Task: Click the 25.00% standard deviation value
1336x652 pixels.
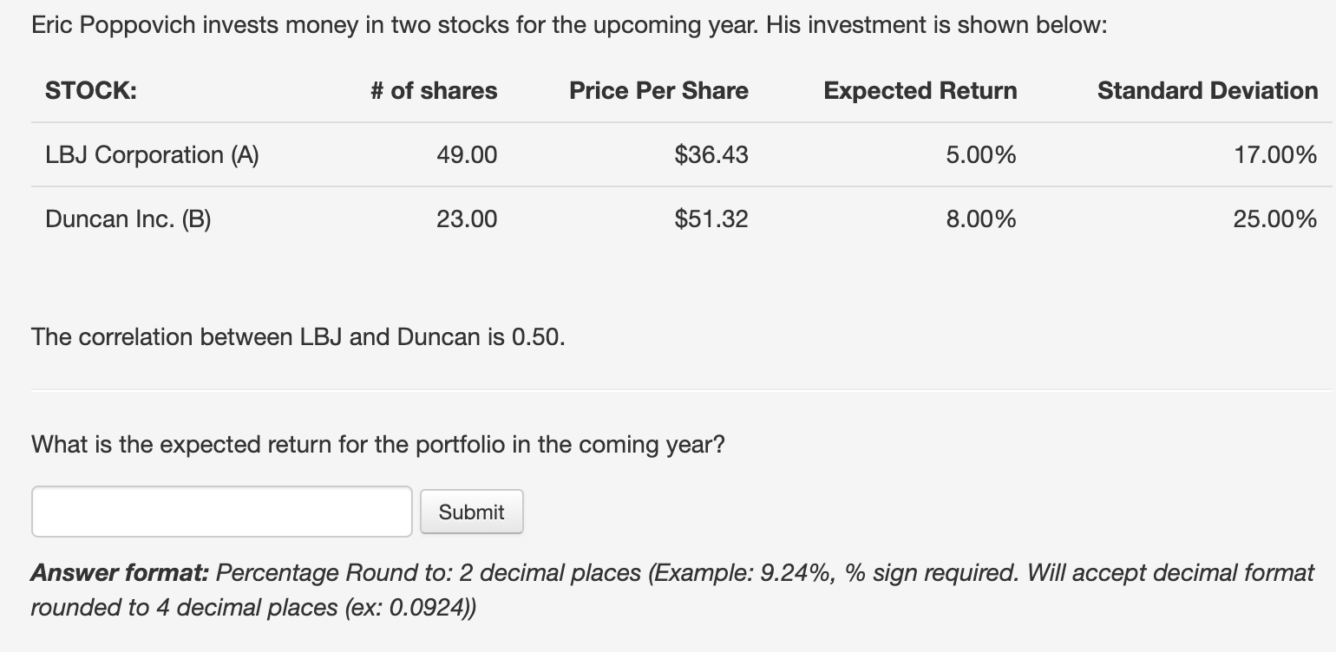Action: 1275,219
